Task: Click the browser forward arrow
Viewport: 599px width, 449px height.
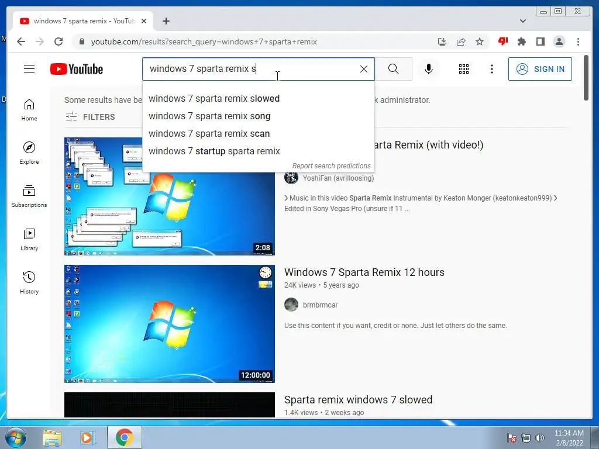Action: (40, 42)
